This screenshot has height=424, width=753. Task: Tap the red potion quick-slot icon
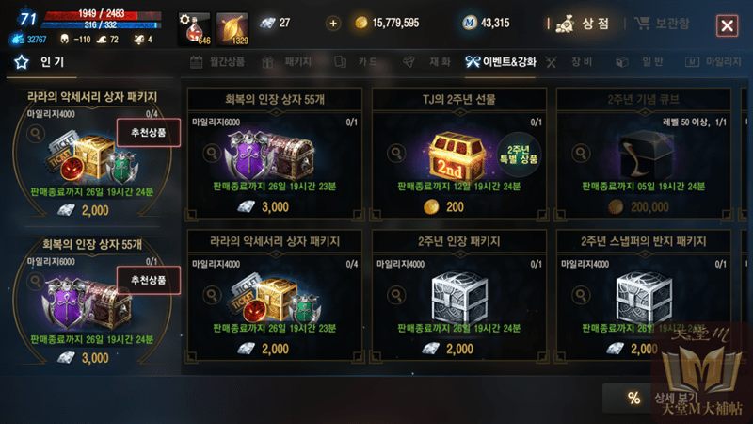coord(194,29)
